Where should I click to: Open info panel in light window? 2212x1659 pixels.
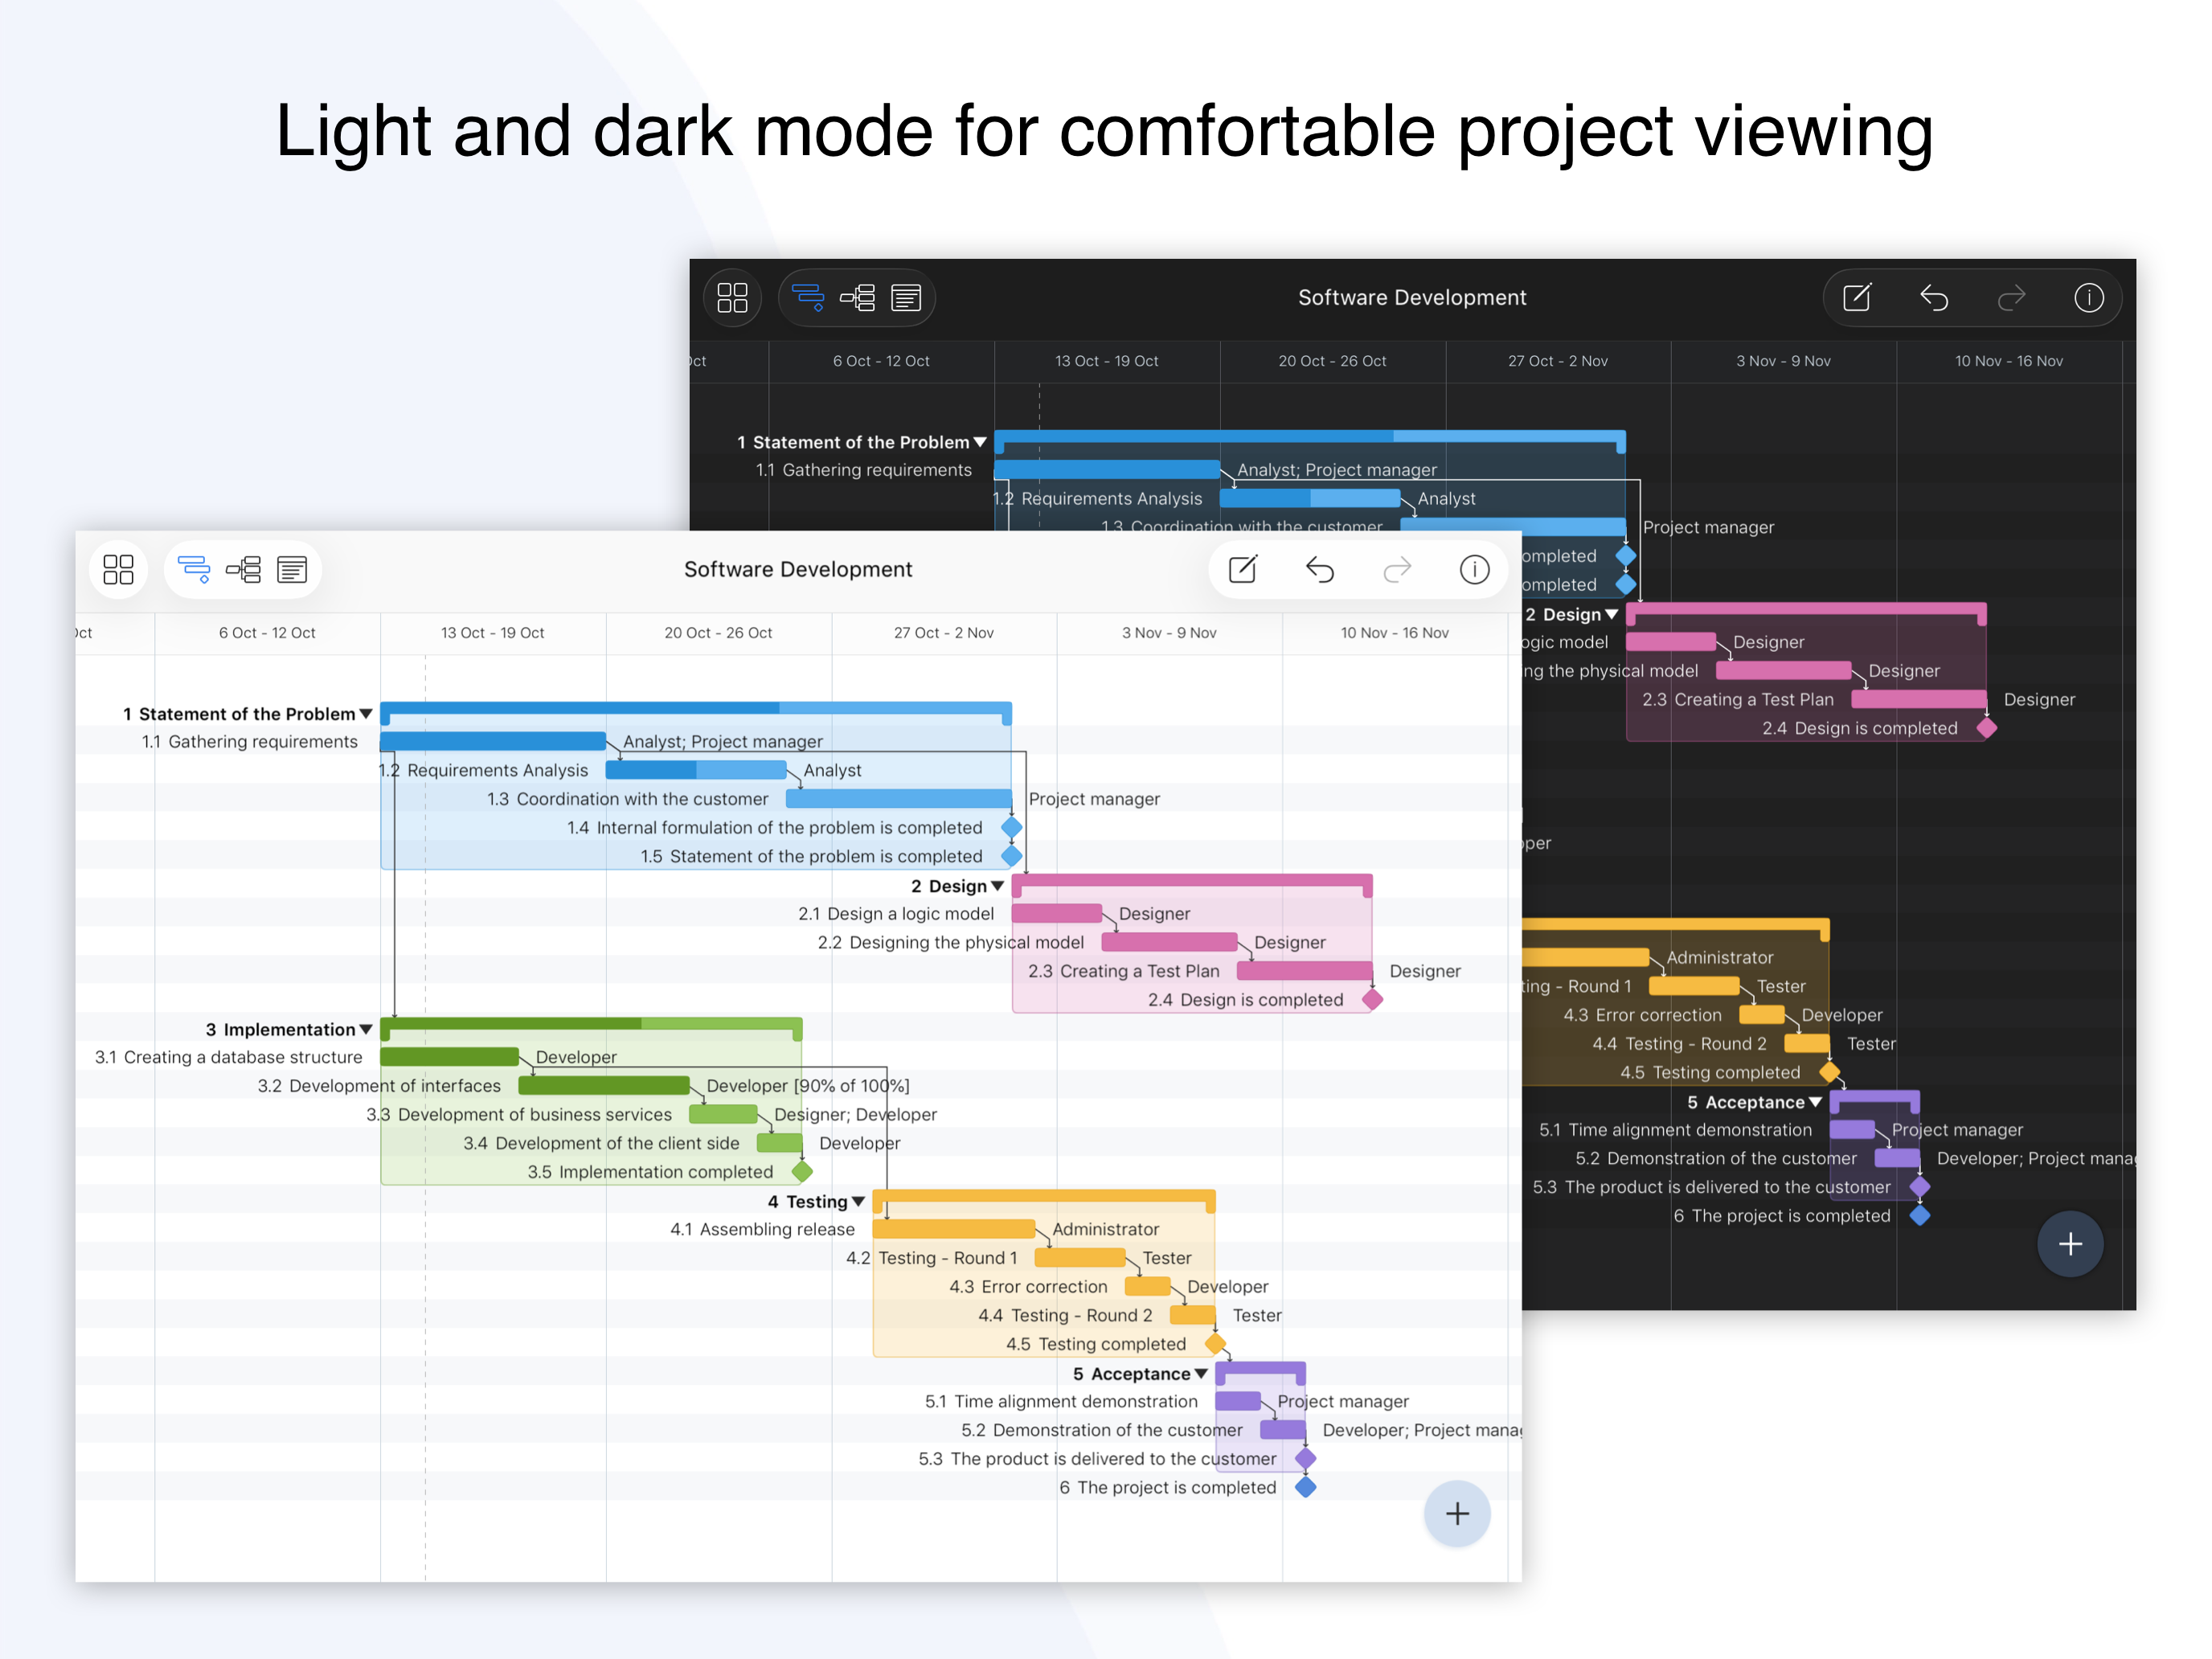coord(1474,570)
